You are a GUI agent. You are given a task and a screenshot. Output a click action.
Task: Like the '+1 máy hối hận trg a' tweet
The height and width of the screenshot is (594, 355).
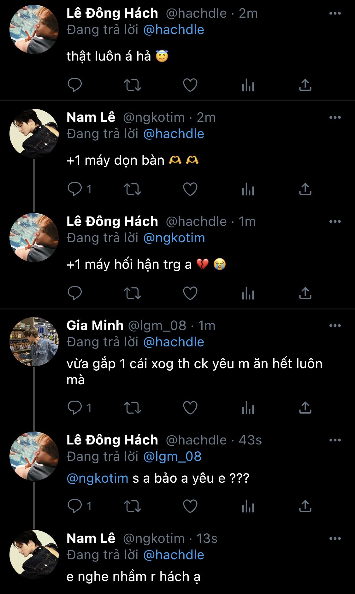click(x=190, y=293)
